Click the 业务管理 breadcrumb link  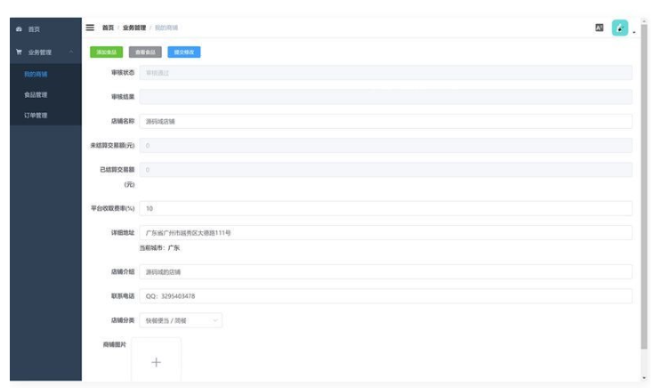click(x=134, y=28)
